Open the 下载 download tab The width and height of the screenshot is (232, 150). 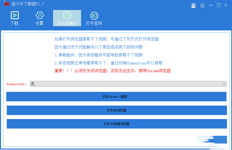15,18
